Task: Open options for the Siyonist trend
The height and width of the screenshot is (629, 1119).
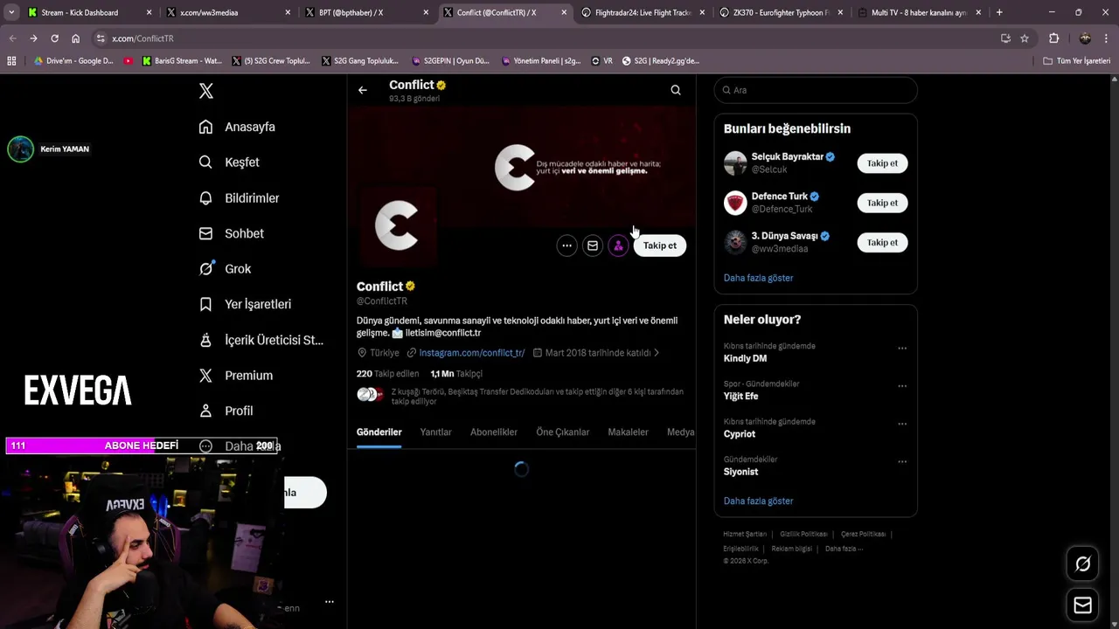Action: (x=902, y=461)
